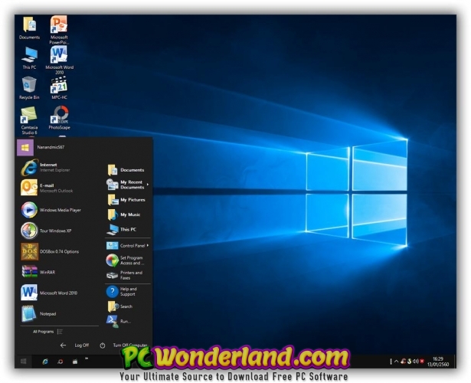
Task: Expand My Recent Documents submenu
Action: click(127, 185)
